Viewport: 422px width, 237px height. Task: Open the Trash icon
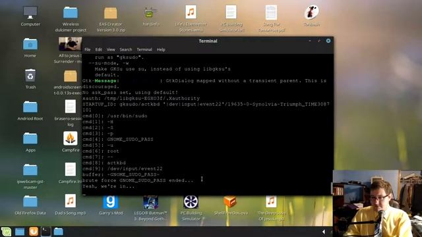[x=30, y=76]
